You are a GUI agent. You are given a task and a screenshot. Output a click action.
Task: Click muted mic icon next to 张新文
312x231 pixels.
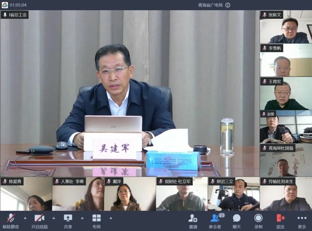click(264, 15)
